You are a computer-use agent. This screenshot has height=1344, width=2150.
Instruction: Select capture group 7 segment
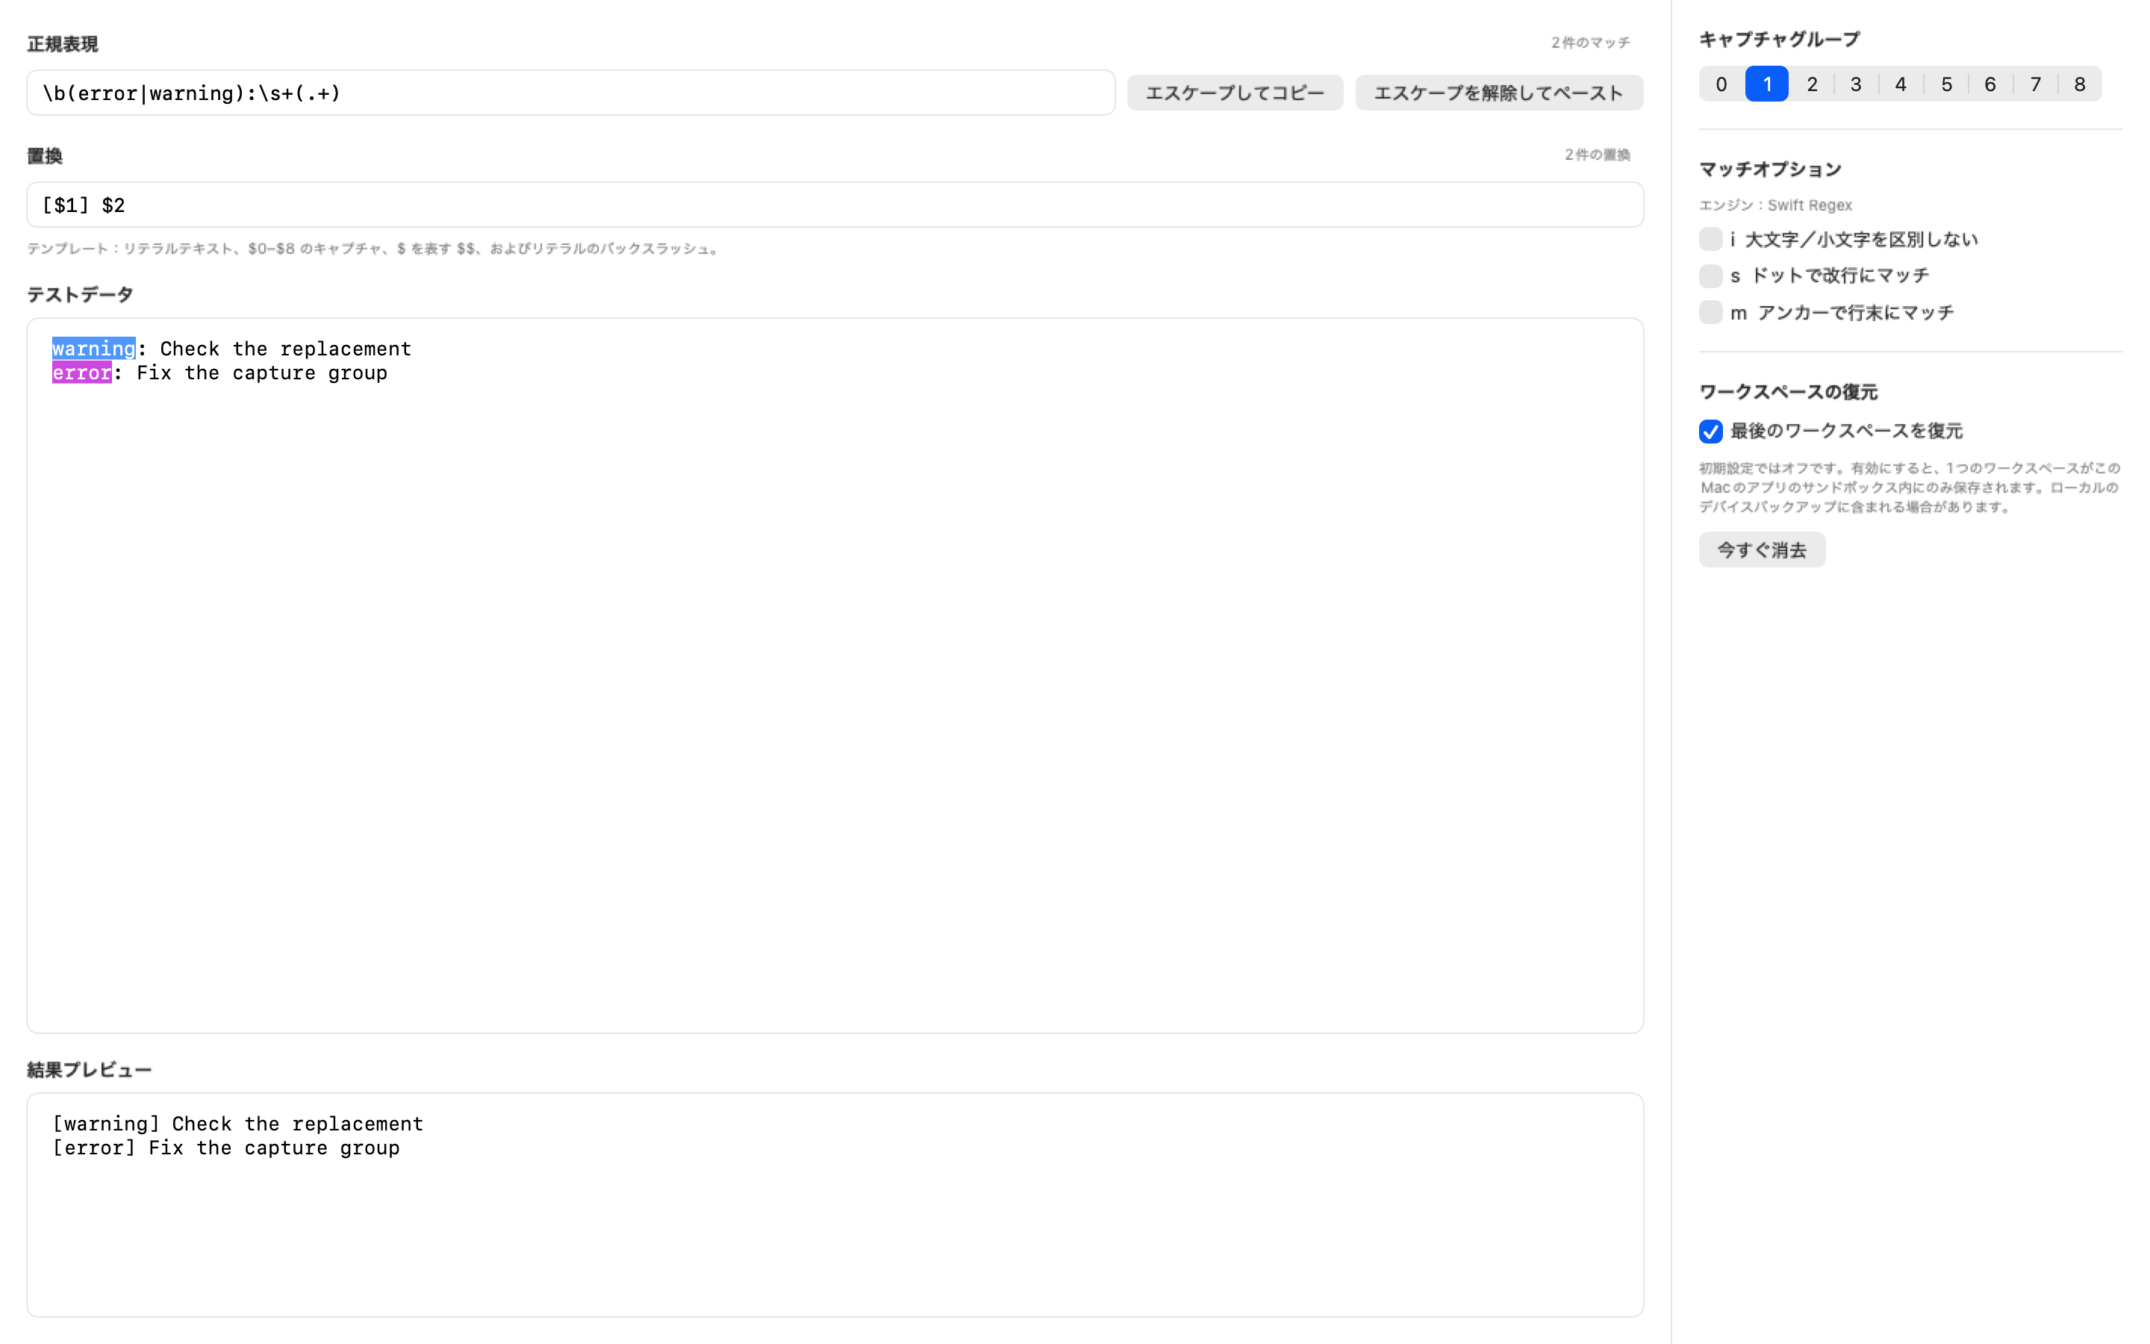(2034, 84)
